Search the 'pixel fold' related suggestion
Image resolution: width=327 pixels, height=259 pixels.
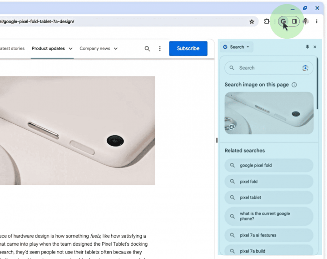[269, 182]
